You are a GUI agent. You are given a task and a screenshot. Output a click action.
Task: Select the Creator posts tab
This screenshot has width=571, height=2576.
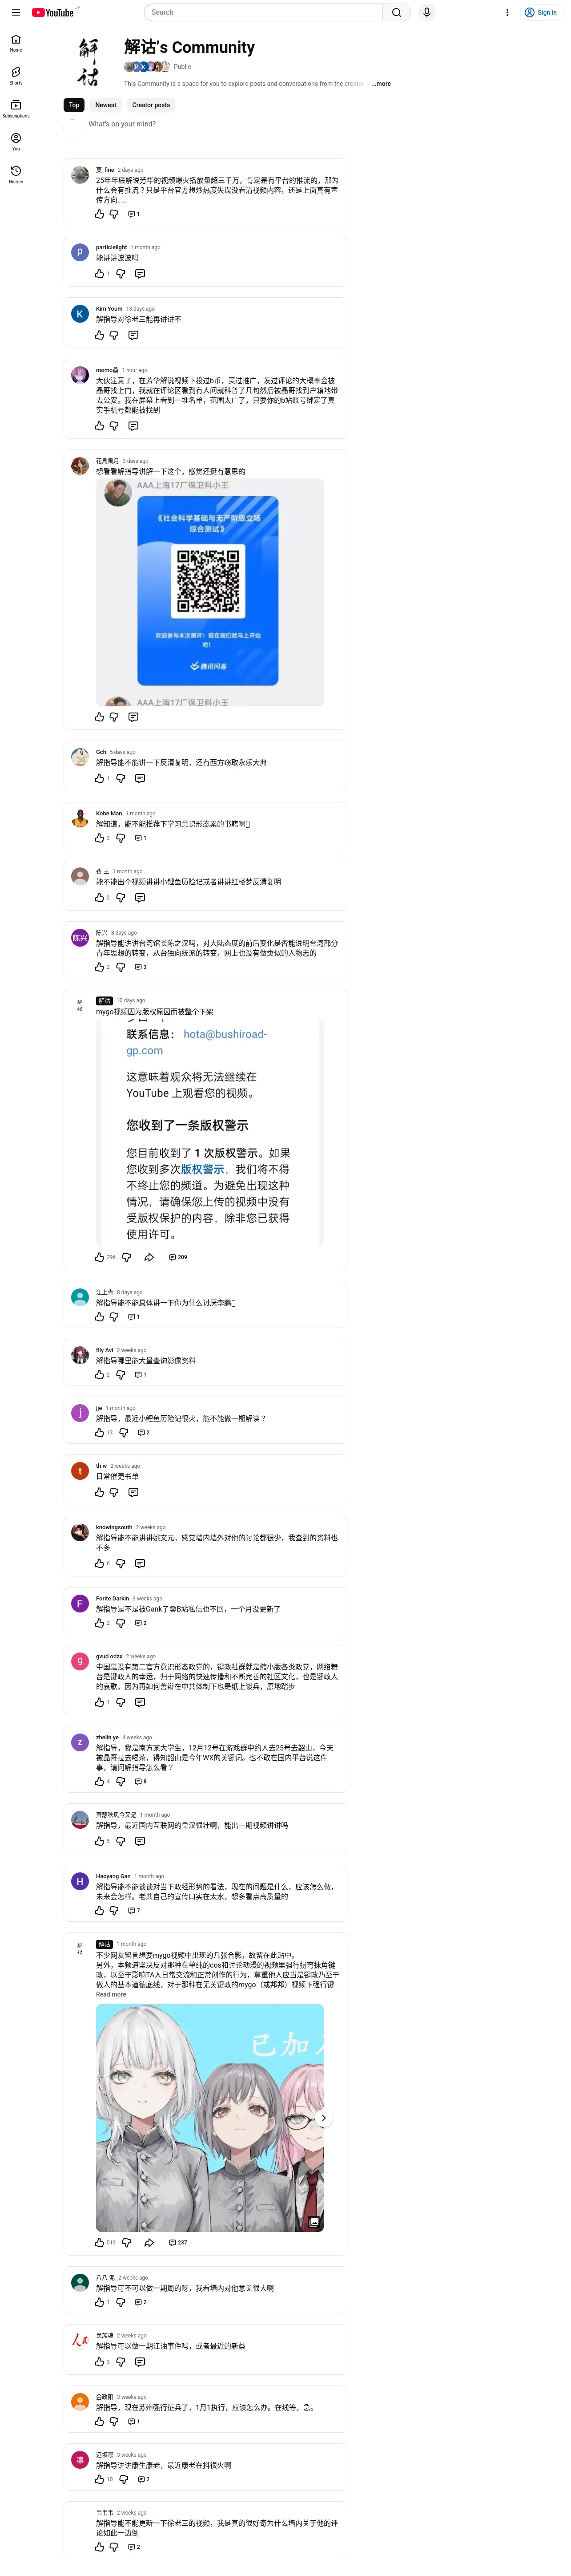tap(151, 105)
